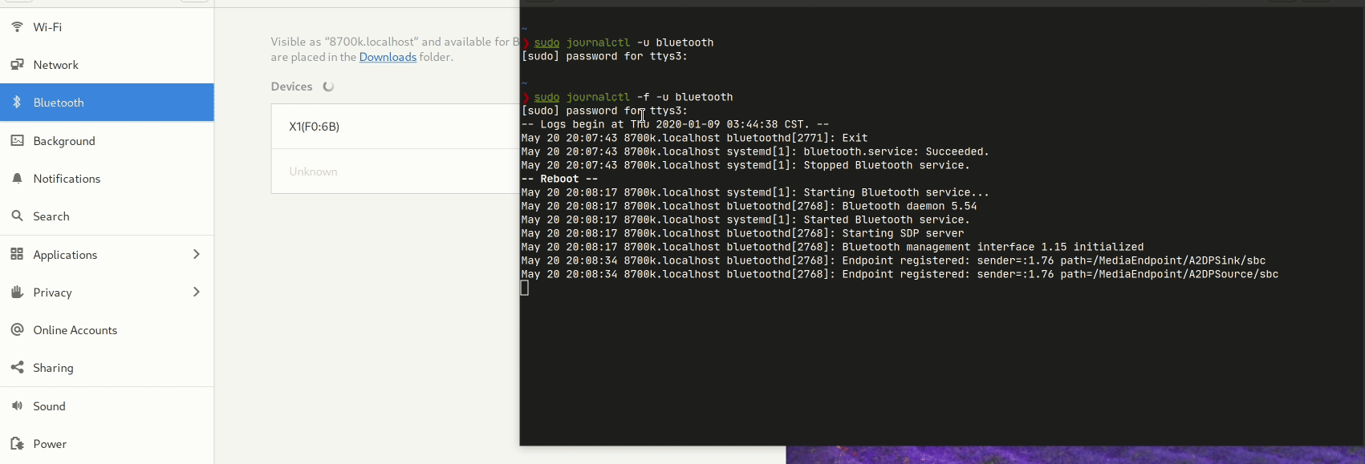This screenshot has width=1365, height=464.
Task: Go to Notifications settings
Action: pyautogui.click(x=107, y=178)
